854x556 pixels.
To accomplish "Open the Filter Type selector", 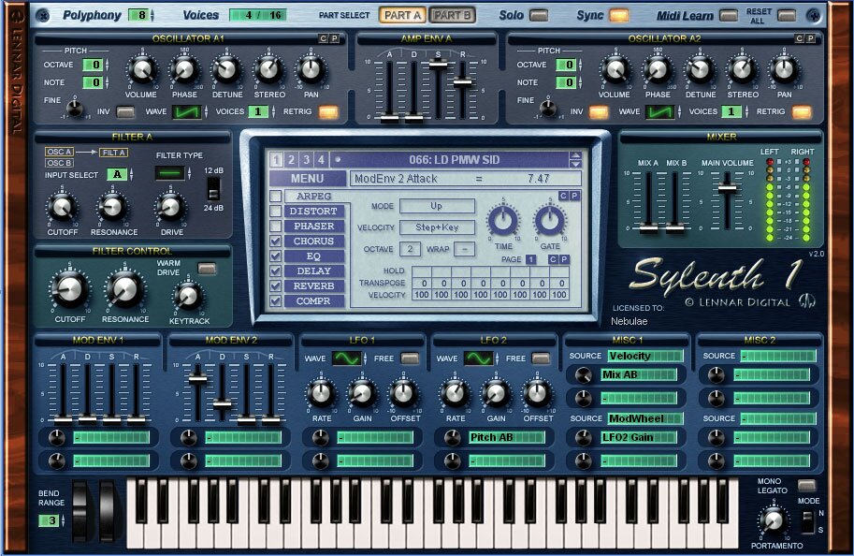I will pyautogui.click(x=170, y=173).
